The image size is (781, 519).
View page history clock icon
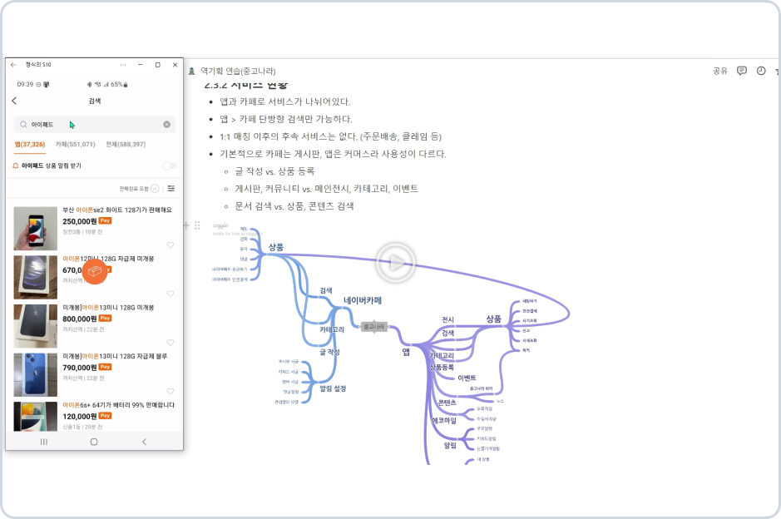click(x=761, y=71)
